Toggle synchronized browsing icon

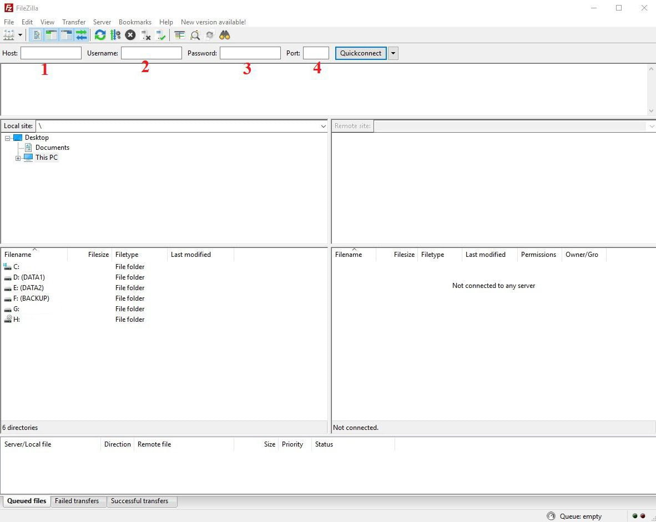[210, 35]
